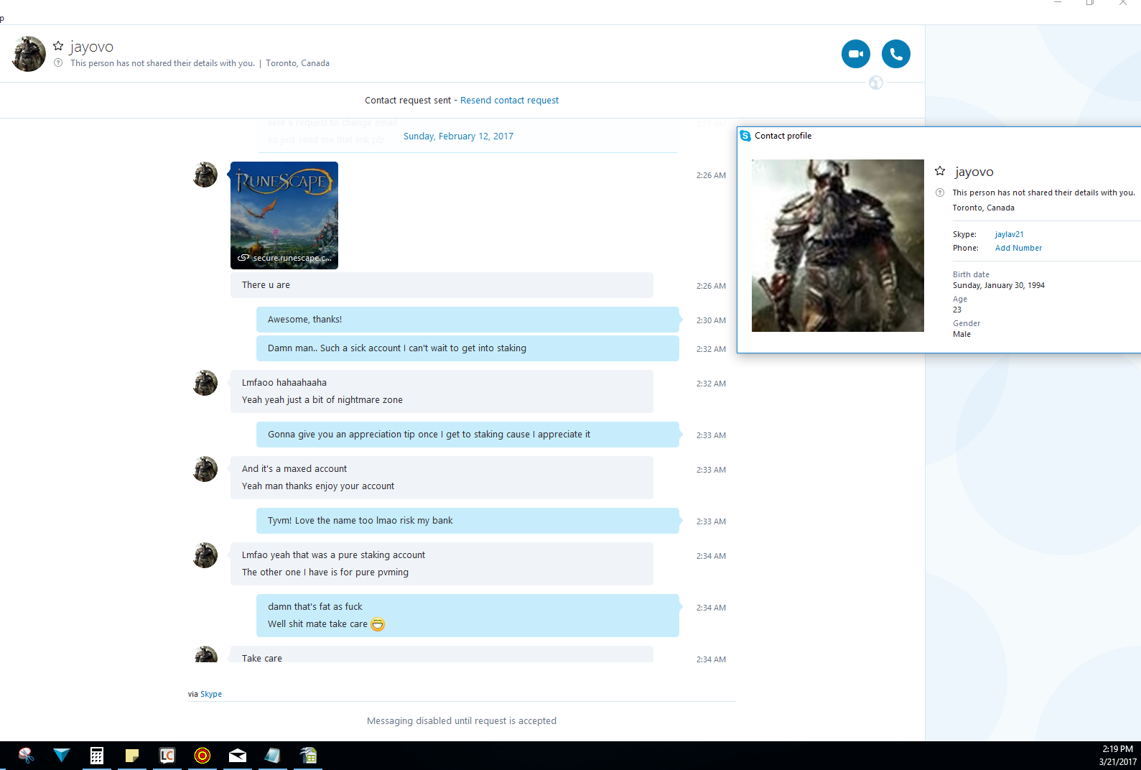Click the star icon in Contact profile popup
1141x770 pixels.
point(940,171)
